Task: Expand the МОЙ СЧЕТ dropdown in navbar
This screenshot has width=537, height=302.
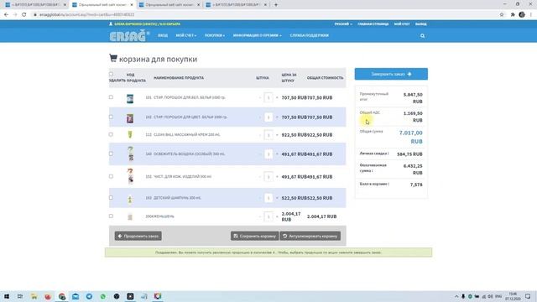Action: pos(186,35)
